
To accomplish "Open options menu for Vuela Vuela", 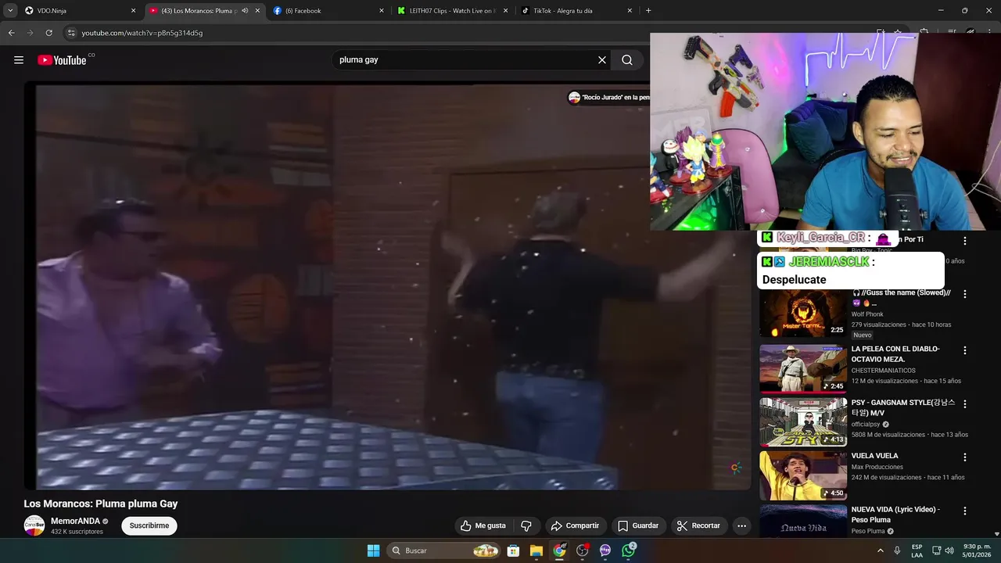I will tap(965, 457).
